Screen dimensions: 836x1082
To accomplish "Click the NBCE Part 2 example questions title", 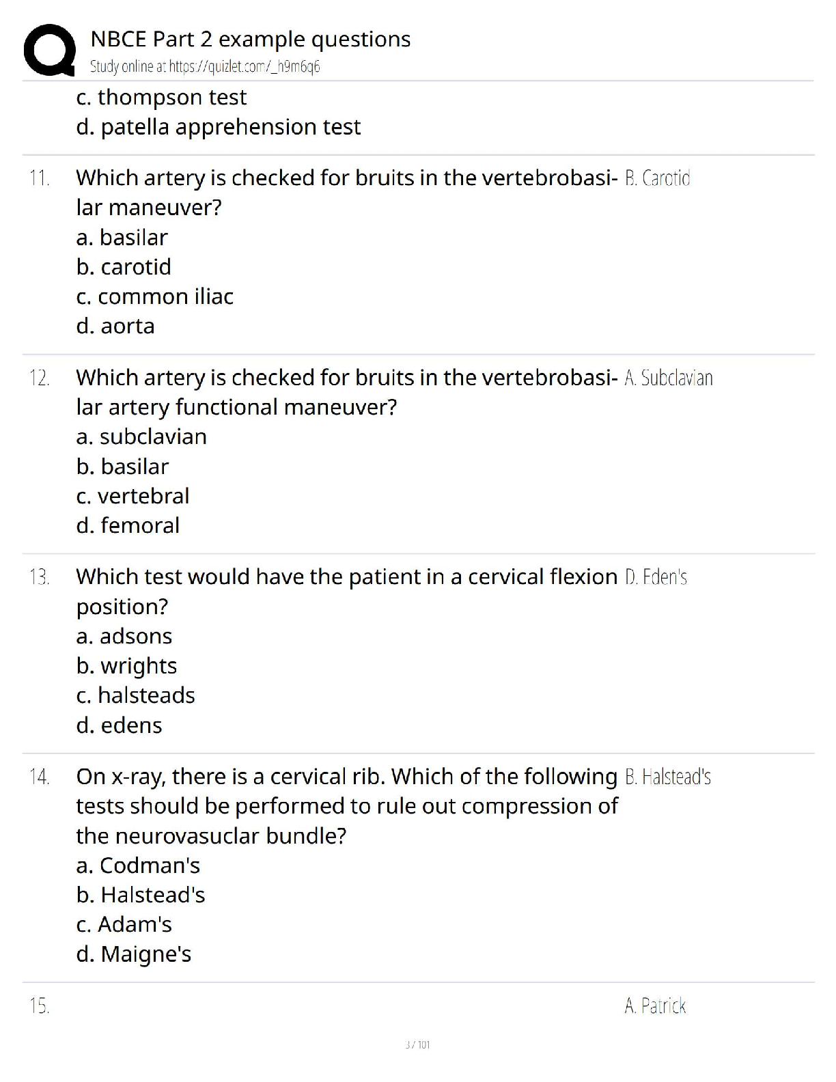I will [x=250, y=39].
